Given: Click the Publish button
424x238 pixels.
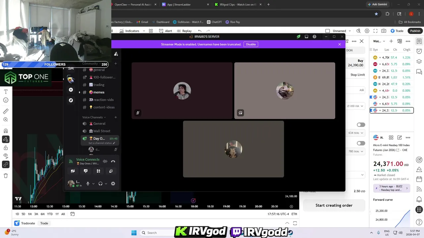Looking at the screenshot, I should click(x=415, y=31).
